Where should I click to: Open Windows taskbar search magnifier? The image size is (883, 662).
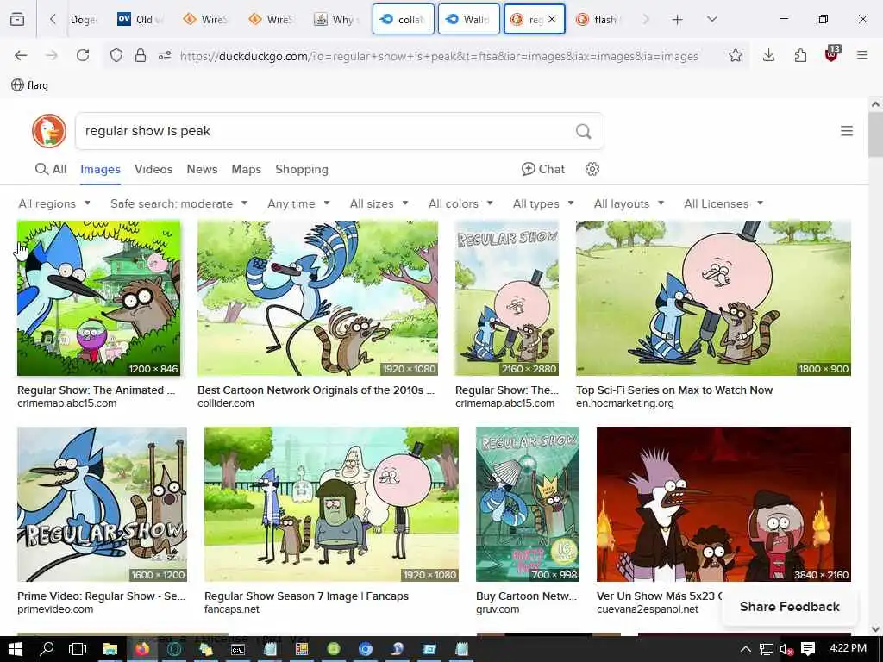pos(47,649)
